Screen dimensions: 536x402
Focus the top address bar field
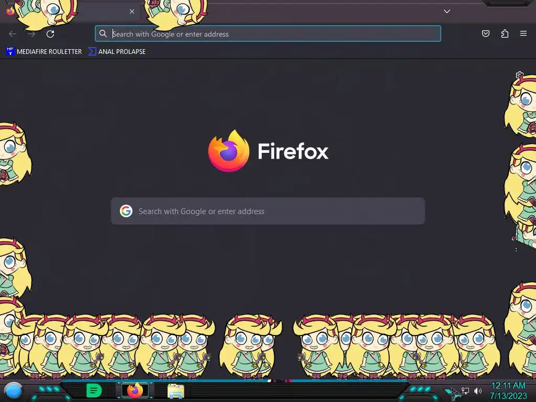tap(268, 34)
